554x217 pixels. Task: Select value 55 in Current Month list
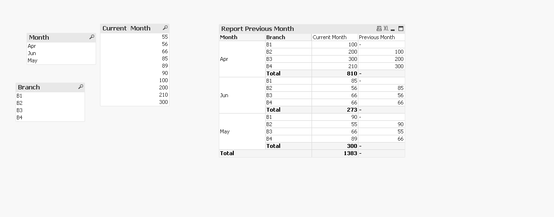(x=165, y=37)
